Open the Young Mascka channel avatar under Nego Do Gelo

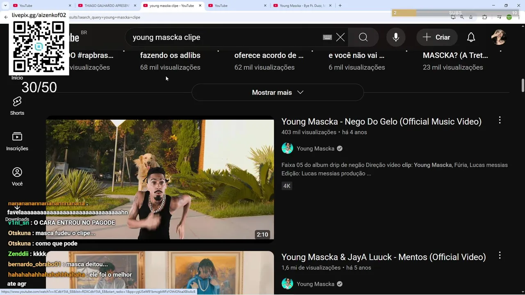288,148
